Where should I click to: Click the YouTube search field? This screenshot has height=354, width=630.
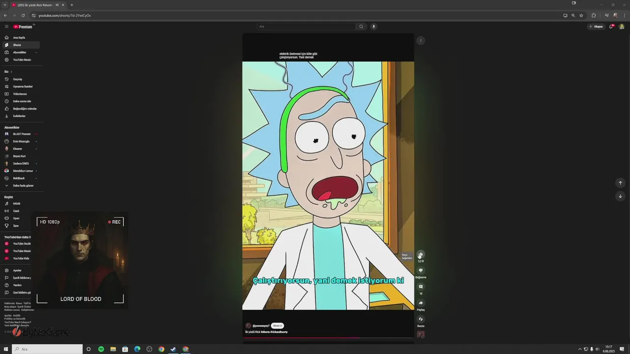tap(306, 27)
